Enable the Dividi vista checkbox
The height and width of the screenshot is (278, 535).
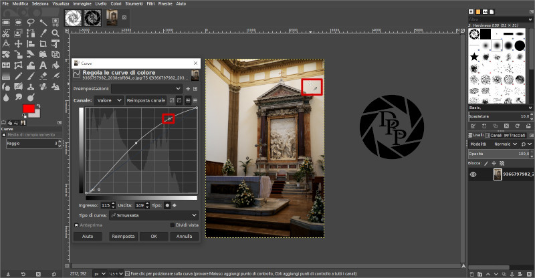172,225
